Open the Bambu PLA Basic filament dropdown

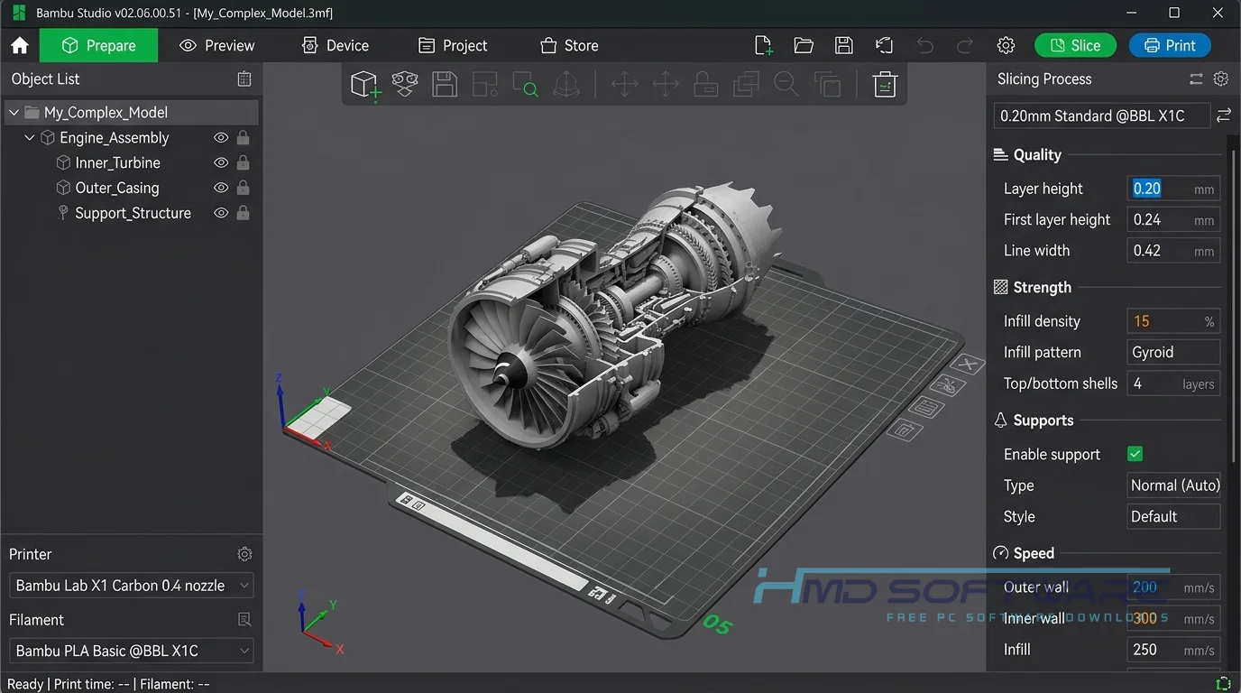click(131, 651)
